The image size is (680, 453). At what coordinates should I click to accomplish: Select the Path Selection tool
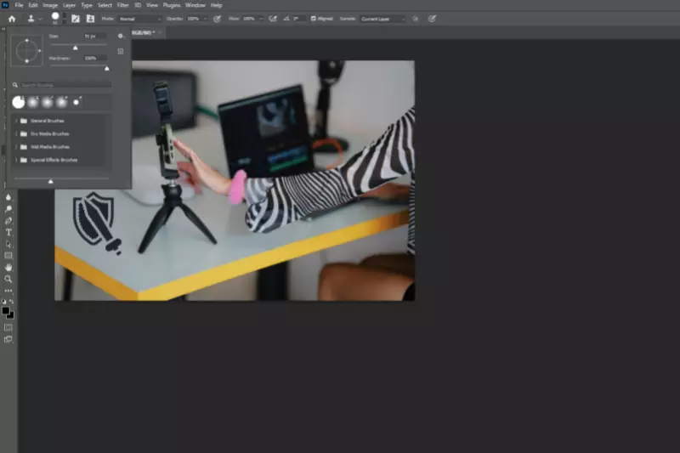(x=8, y=244)
